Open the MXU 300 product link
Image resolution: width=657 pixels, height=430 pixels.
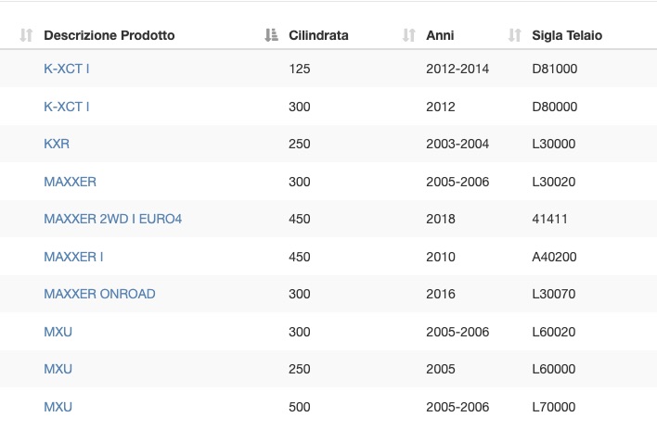tap(58, 332)
